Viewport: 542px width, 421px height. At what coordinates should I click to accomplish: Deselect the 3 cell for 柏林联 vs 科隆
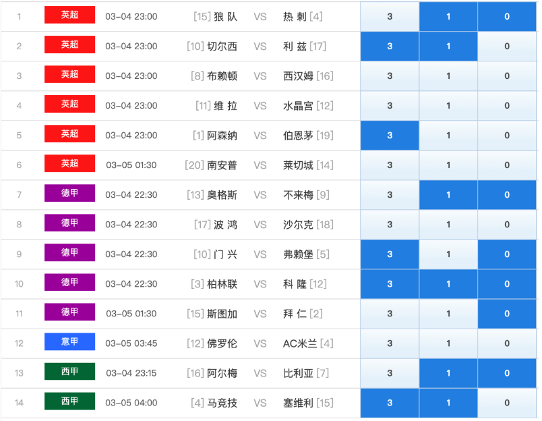point(390,284)
